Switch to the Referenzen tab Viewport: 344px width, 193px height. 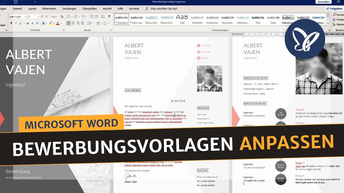pyautogui.click(x=49, y=9)
